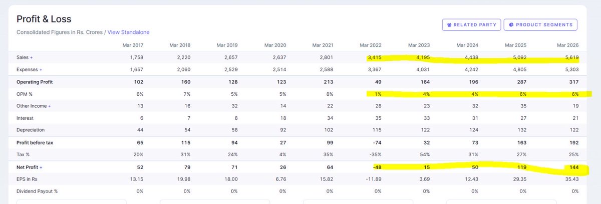Click the pie chart icon in Product Segments
Image resolution: width=601 pixels, height=204 pixels.
(x=512, y=24)
